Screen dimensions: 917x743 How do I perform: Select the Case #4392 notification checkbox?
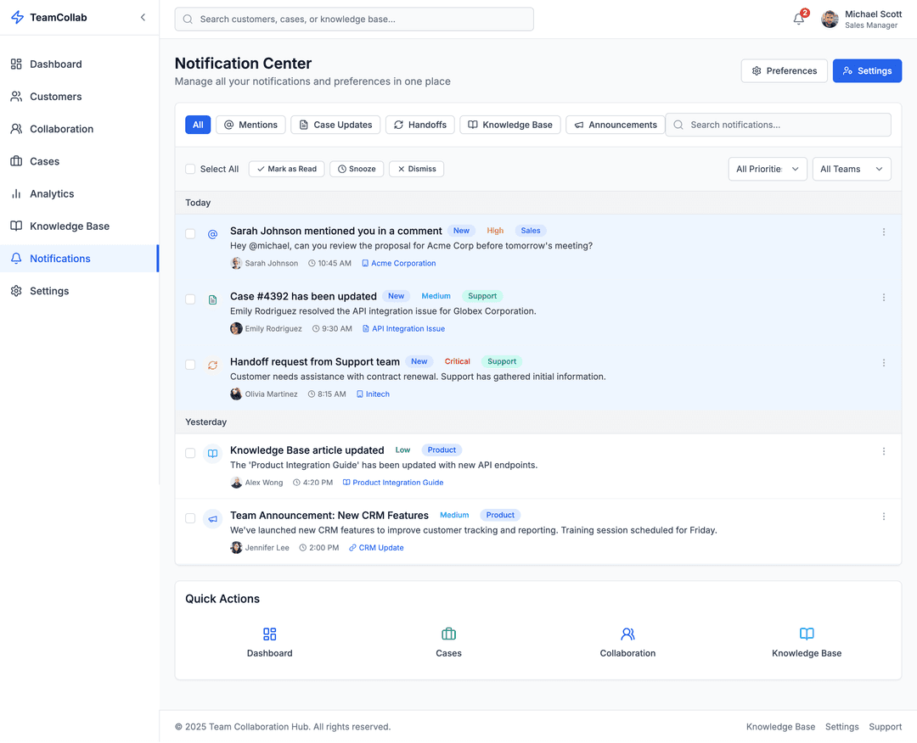190,299
